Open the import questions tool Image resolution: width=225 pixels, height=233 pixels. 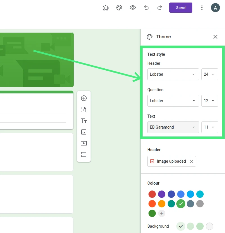click(84, 109)
